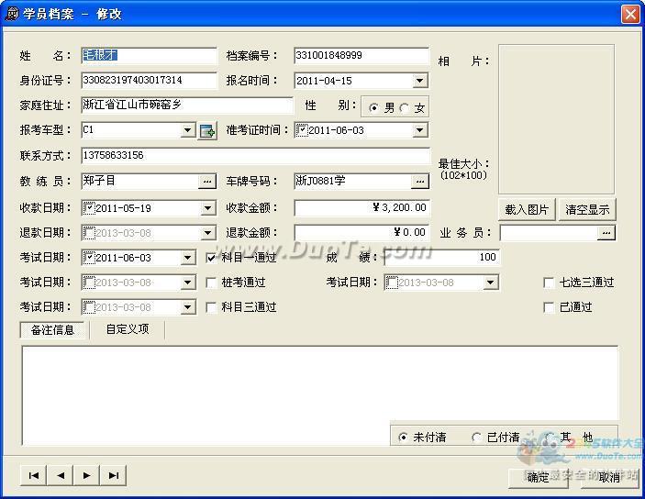Go to previous record arrow button
Image resolution: width=645 pixels, height=499 pixels.
point(60,475)
